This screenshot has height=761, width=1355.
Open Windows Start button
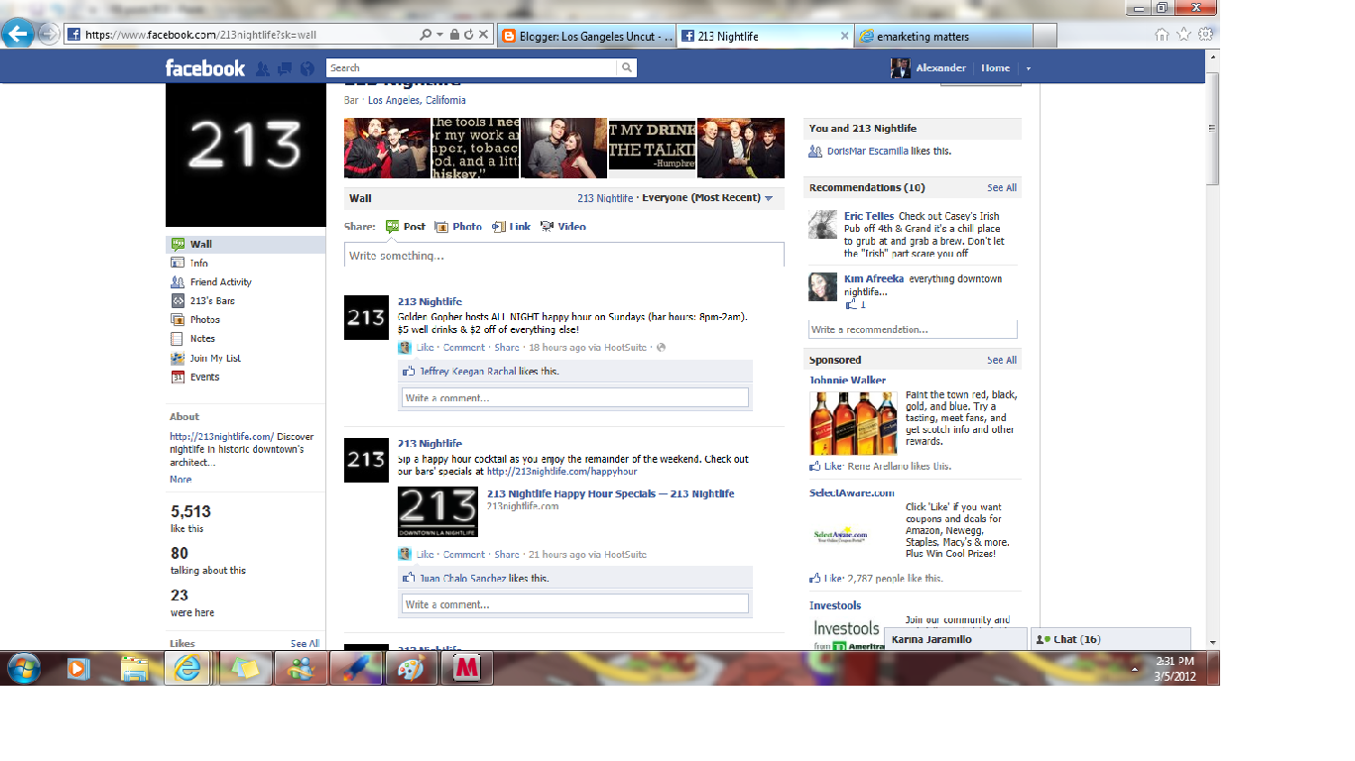click(23, 669)
